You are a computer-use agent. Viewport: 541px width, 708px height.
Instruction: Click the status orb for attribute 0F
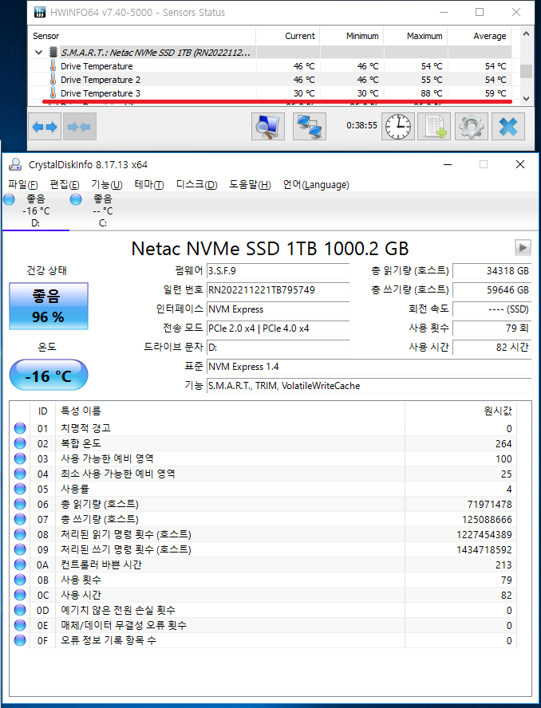pyautogui.click(x=20, y=639)
